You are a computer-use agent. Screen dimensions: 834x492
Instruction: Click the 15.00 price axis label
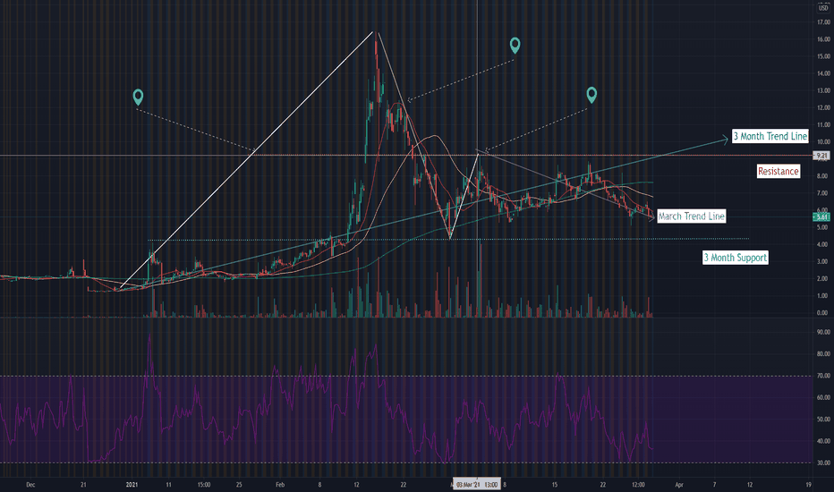tap(823, 56)
